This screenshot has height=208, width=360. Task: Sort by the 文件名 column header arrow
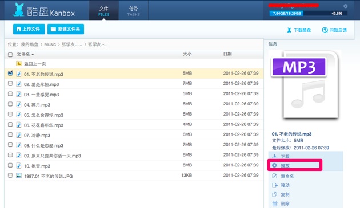click(x=33, y=55)
